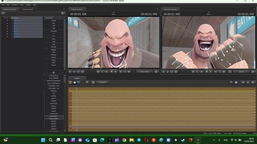257x144 pixels.
Task: Click the Timeline tab
Action: pos(77,78)
